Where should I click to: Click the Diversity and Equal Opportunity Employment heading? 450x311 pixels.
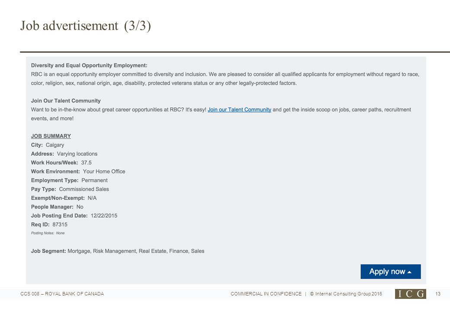(x=89, y=65)
